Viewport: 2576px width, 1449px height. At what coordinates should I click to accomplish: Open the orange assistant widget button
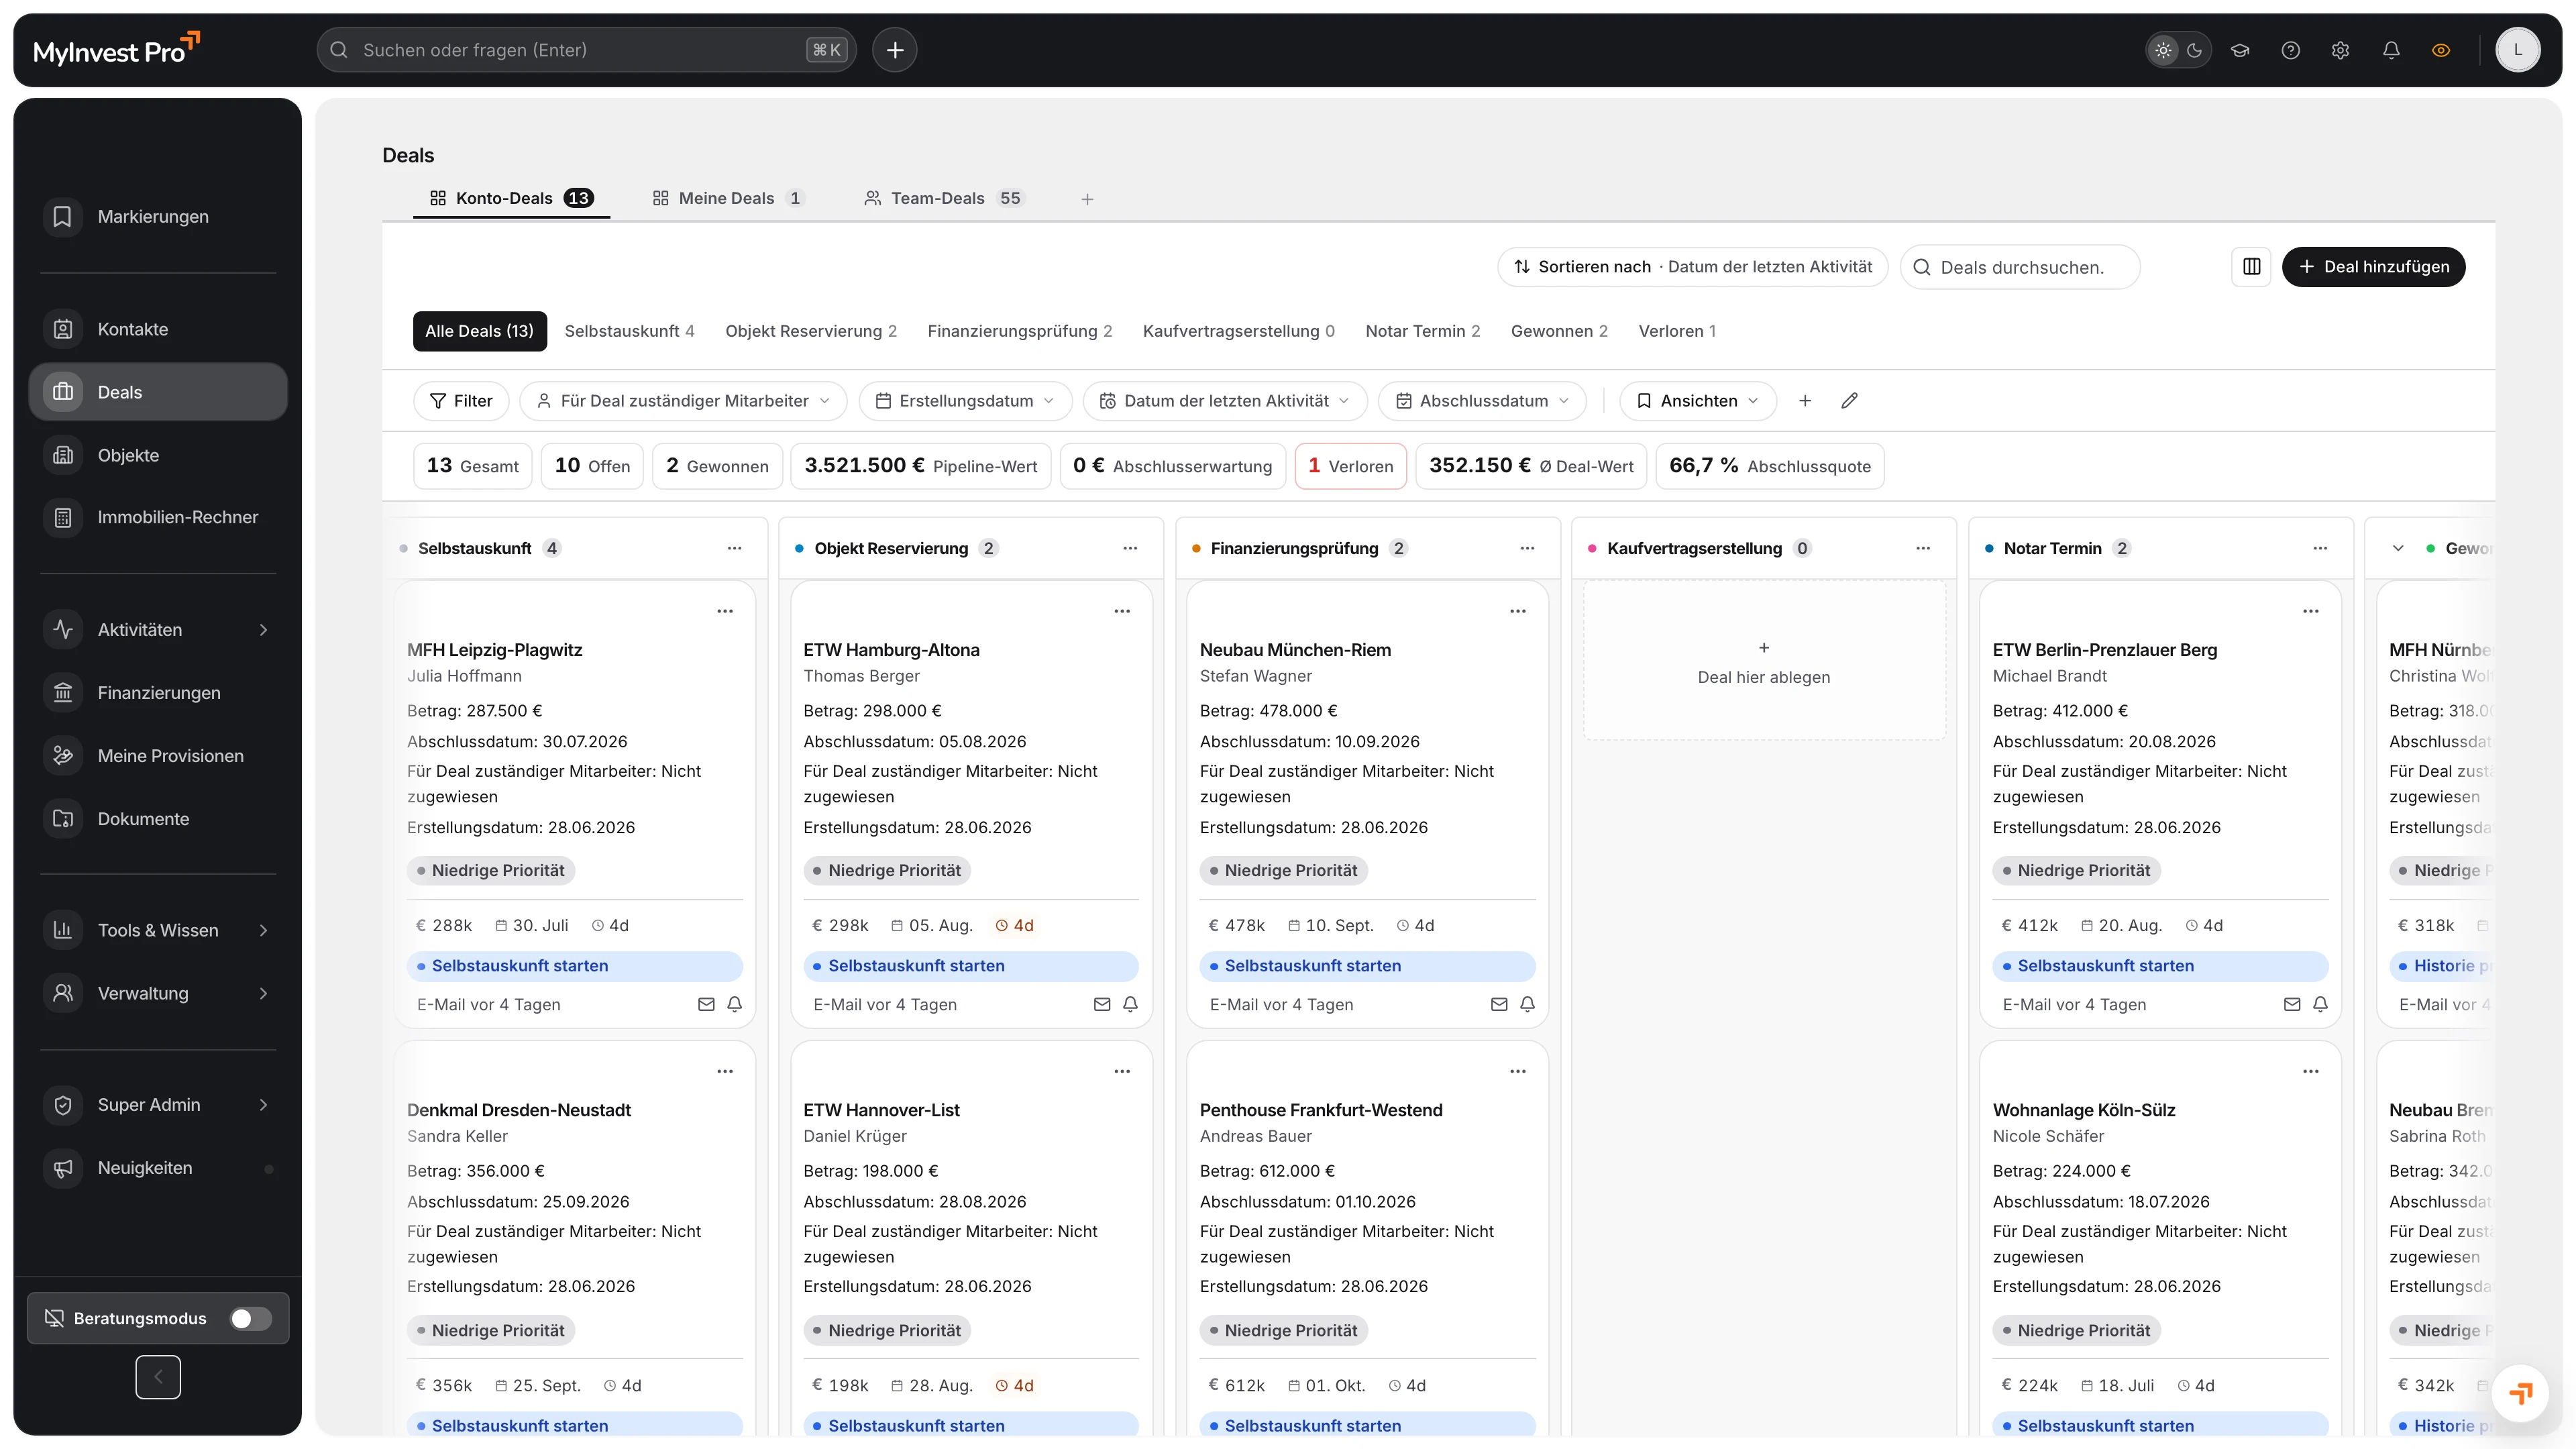click(x=2520, y=1393)
